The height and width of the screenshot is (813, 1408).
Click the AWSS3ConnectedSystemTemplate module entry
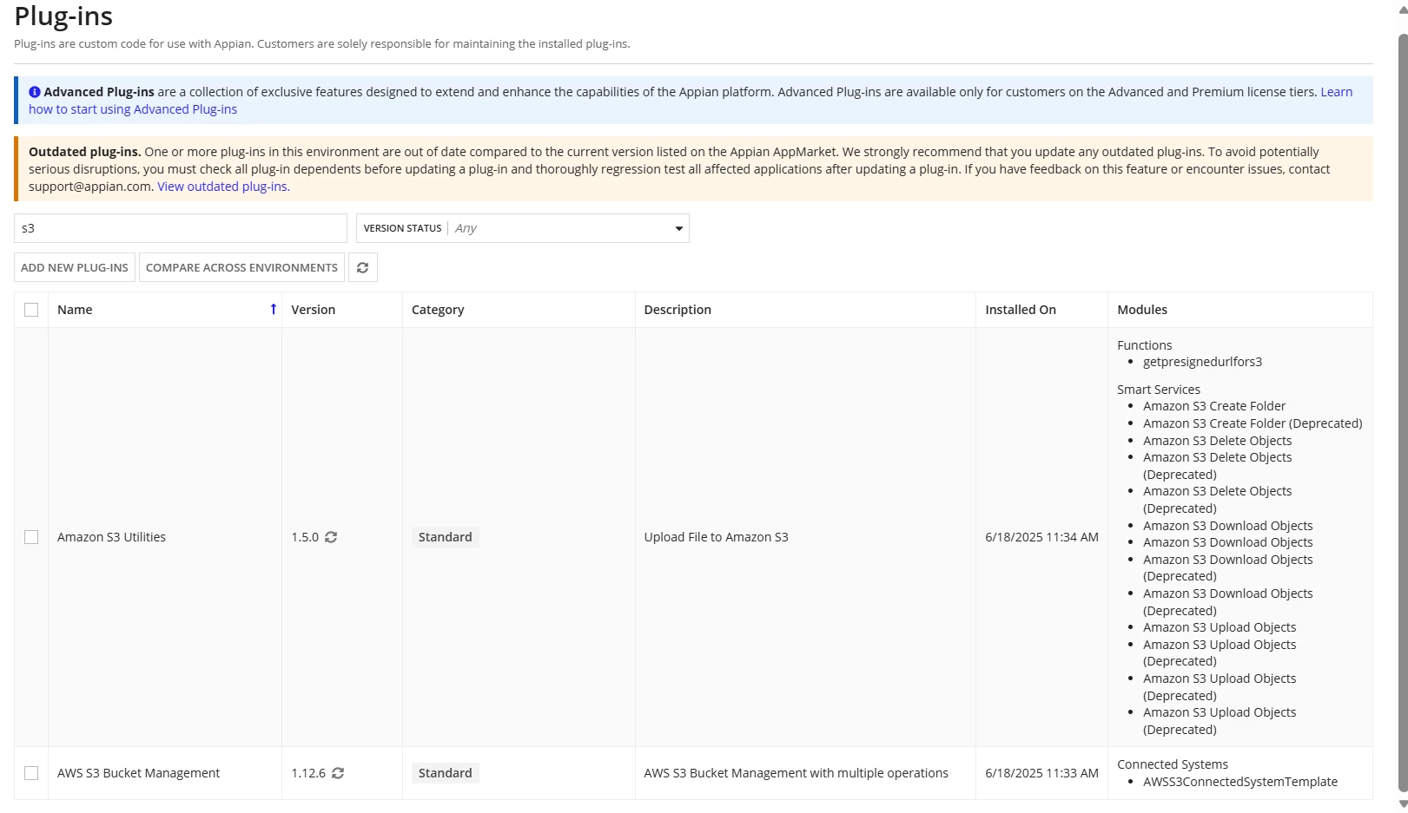(x=1240, y=782)
